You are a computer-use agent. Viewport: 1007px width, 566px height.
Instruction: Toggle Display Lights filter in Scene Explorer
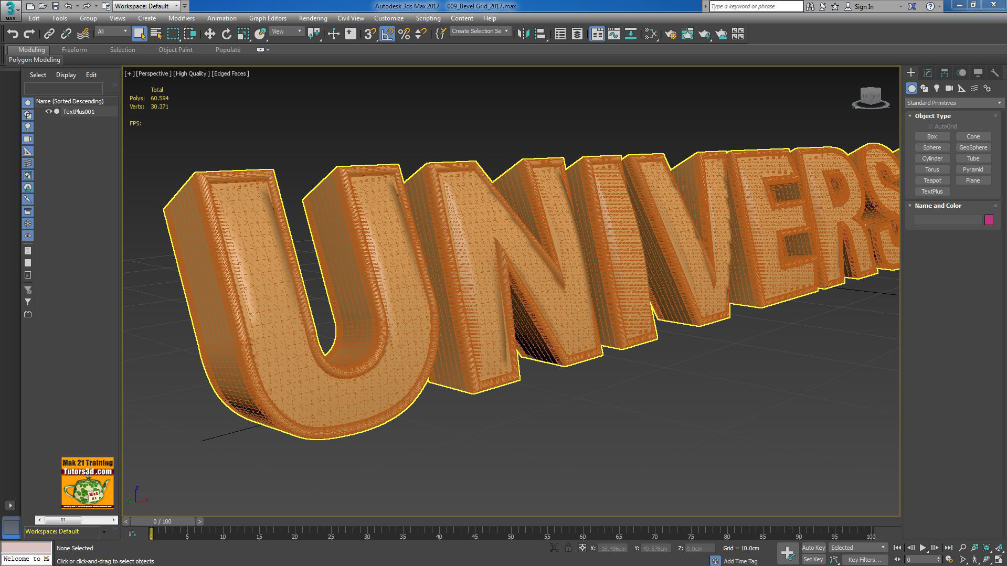pyautogui.click(x=28, y=127)
